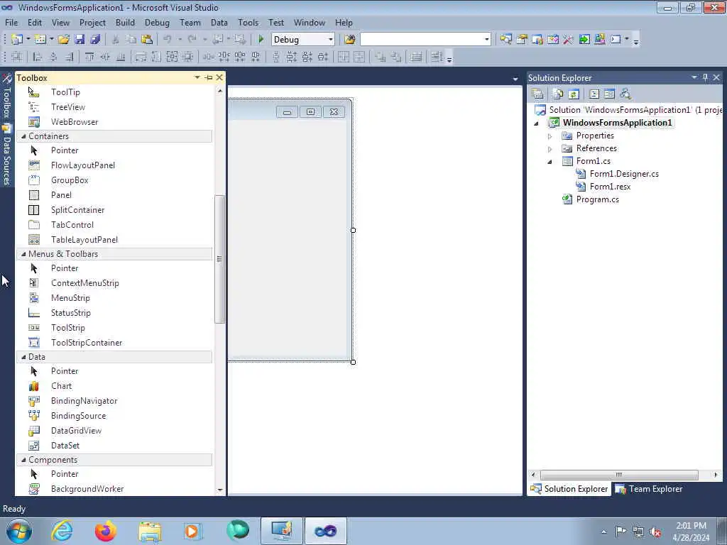This screenshot has width=727, height=545.
Task: Save the file using the floppy disk icon
Action: [80, 40]
